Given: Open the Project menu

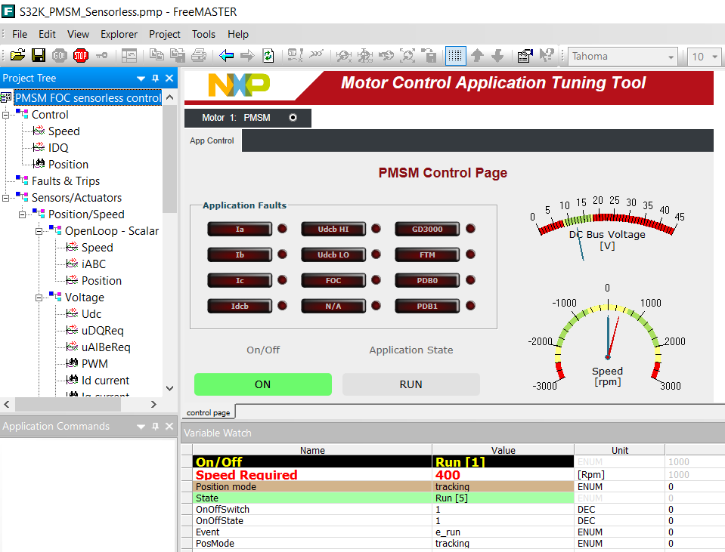Looking at the screenshot, I should pos(165,34).
